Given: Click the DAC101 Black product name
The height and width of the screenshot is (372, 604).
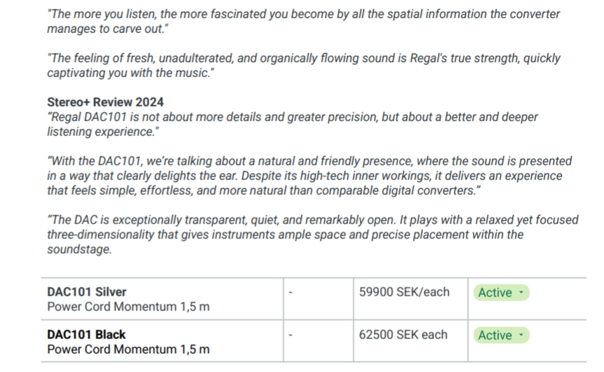Looking at the screenshot, I should [86, 335].
